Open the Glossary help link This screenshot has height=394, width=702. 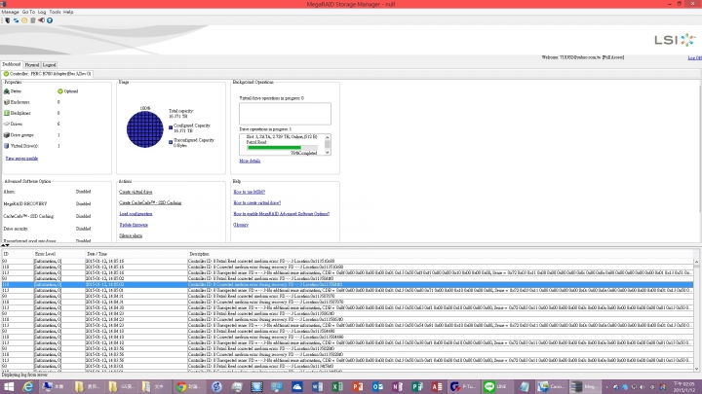(x=241, y=225)
